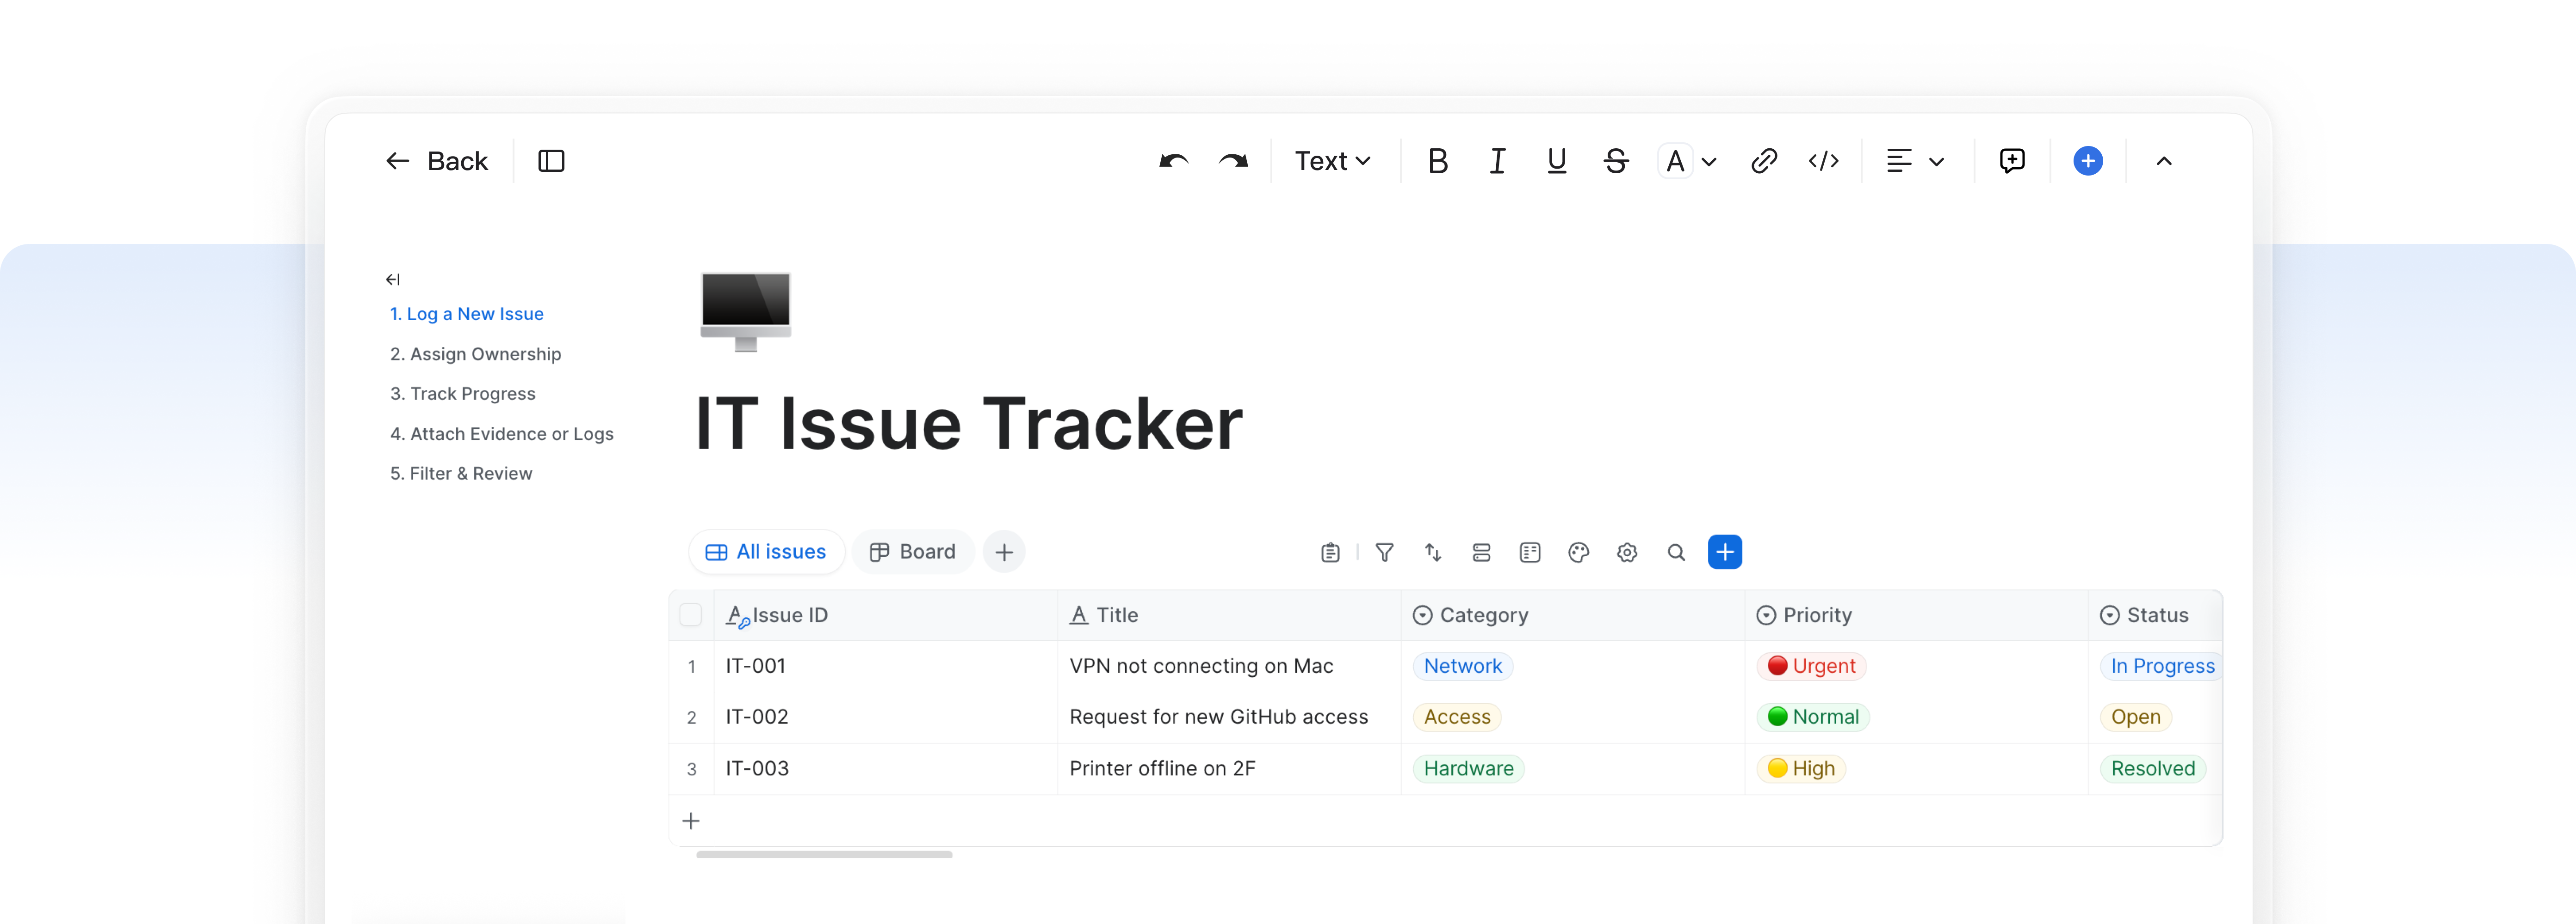Open the table settings gear icon
This screenshot has width=2576, height=924.
pyautogui.click(x=1627, y=553)
